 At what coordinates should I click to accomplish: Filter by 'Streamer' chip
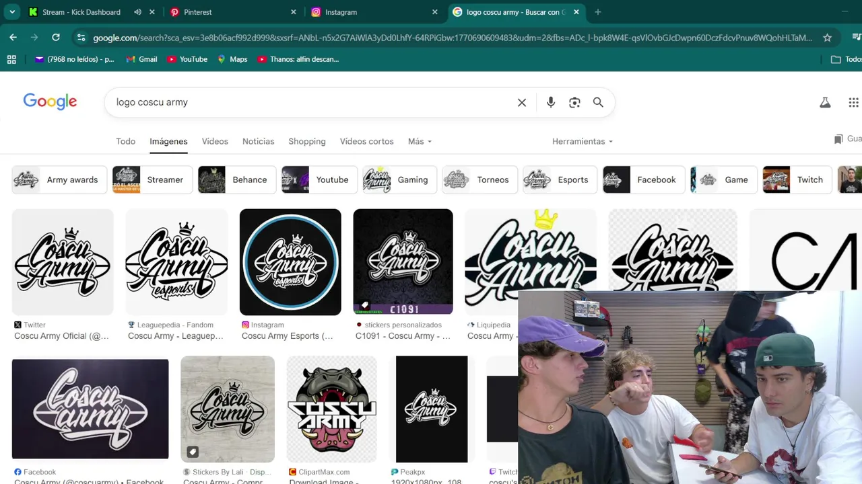click(x=152, y=179)
